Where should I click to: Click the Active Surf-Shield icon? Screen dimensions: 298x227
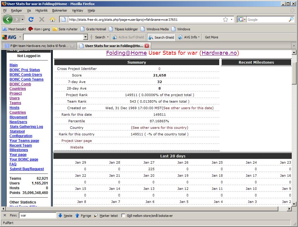(x=115, y=37)
